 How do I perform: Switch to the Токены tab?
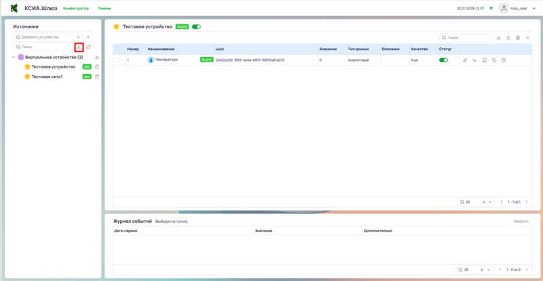point(105,8)
